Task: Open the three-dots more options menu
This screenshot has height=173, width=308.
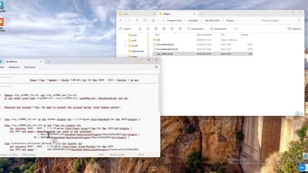Action: (x=235, y=29)
